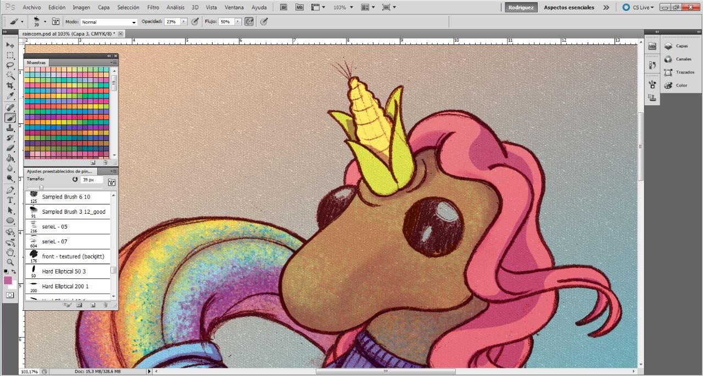The image size is (703, 376).
Task: Open the Archivo menu
Action: 32,7
